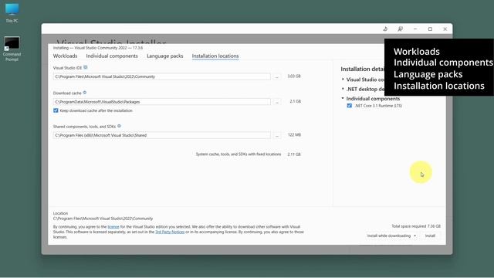Image resolution: width=494 pixels, height=278 pixels.
Task: Collapse Individual components section
Action: coord(343,98)
